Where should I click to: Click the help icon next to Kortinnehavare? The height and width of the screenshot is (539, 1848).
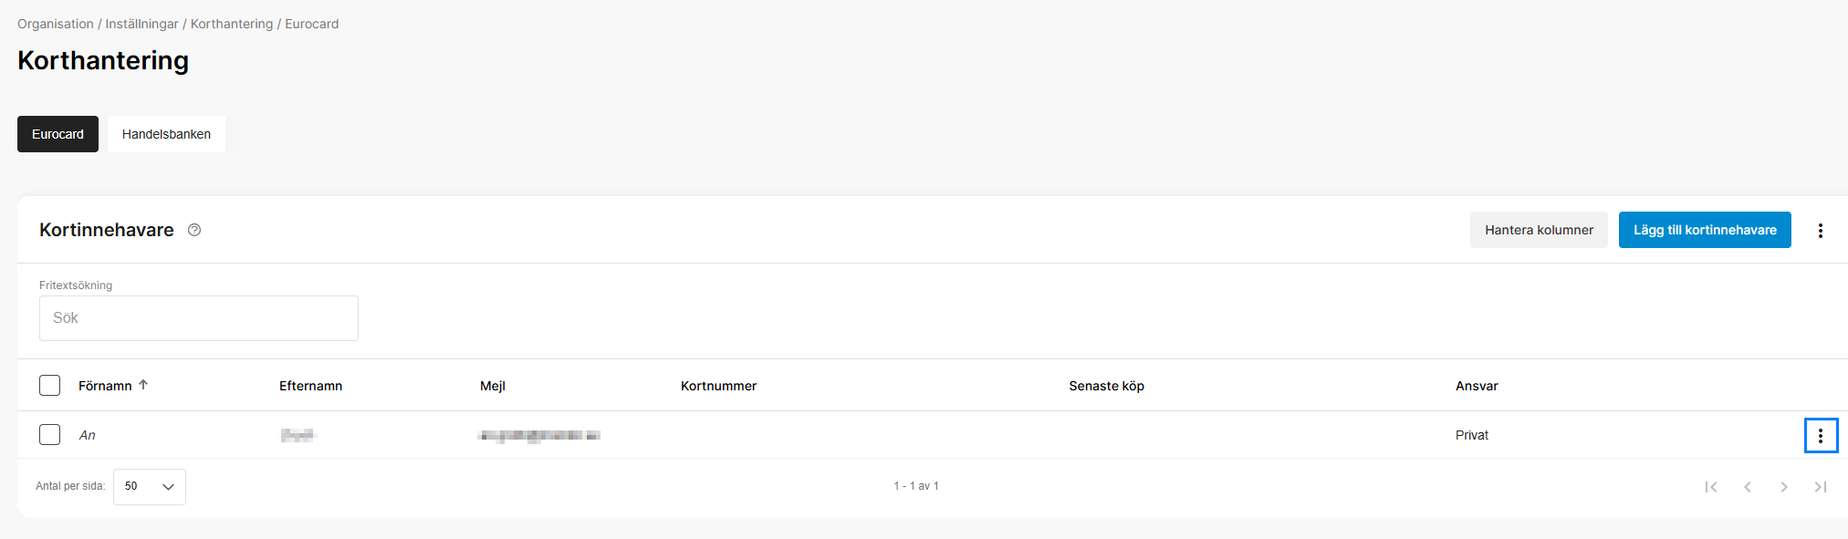point(194,230)
